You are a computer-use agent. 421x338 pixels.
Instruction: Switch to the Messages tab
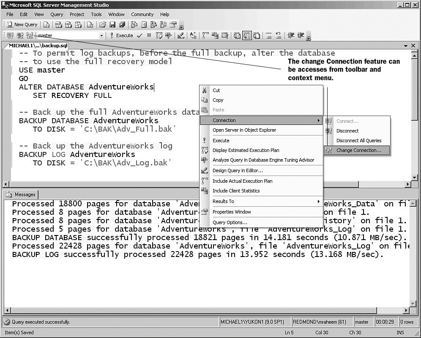click(x=22, y=195)
